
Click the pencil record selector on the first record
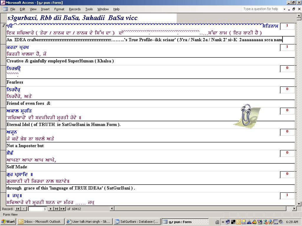pos(3,26)
